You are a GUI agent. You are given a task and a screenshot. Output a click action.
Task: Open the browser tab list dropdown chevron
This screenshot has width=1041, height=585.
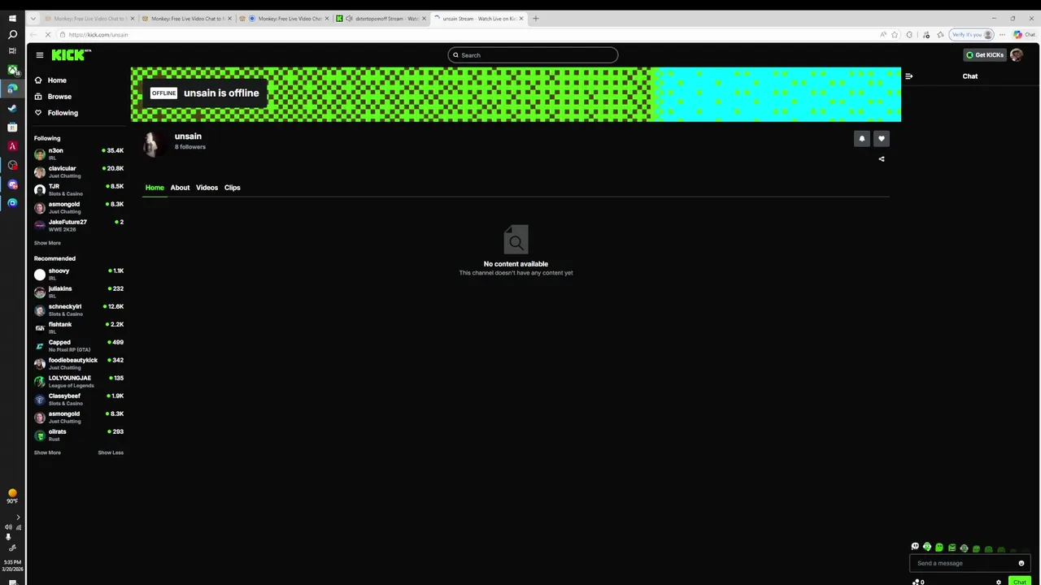coord(33,18)
